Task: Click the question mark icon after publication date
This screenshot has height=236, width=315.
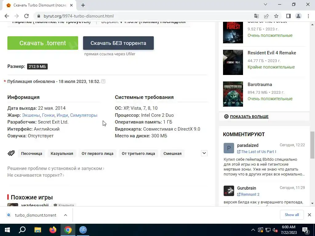Action: pos(103,81)
